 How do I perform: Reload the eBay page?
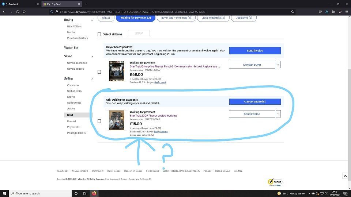pyautogui.click(x=18, y=12)
